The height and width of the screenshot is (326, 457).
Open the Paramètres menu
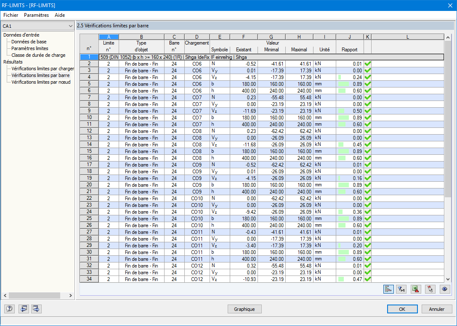pyautogui.click(x=37, y=15)
